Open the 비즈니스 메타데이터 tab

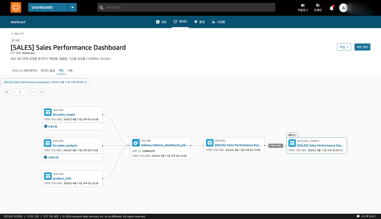point(25,71)
